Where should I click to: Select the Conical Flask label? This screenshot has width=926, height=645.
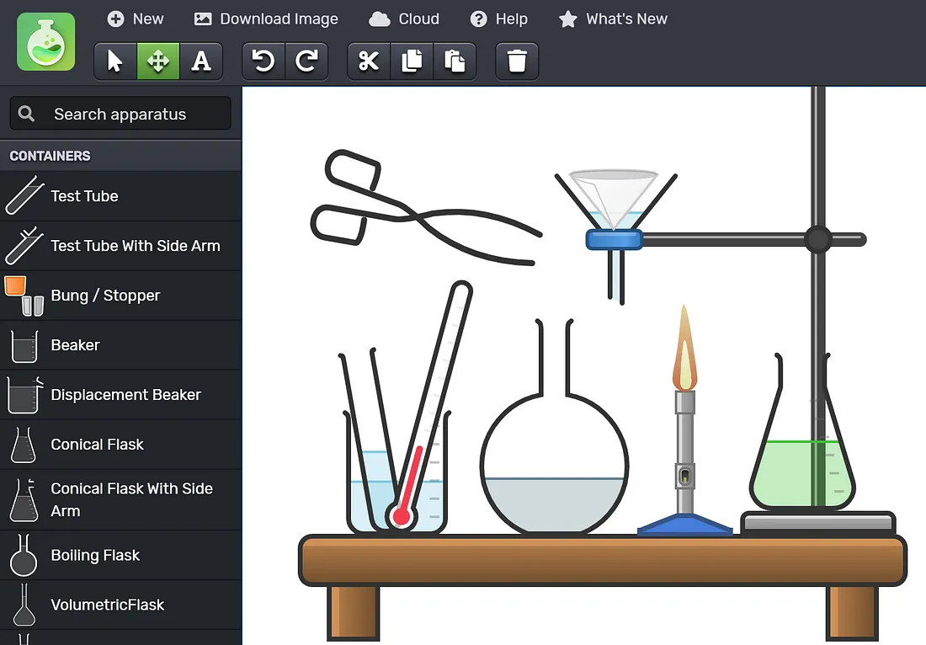tap(97, 445)
